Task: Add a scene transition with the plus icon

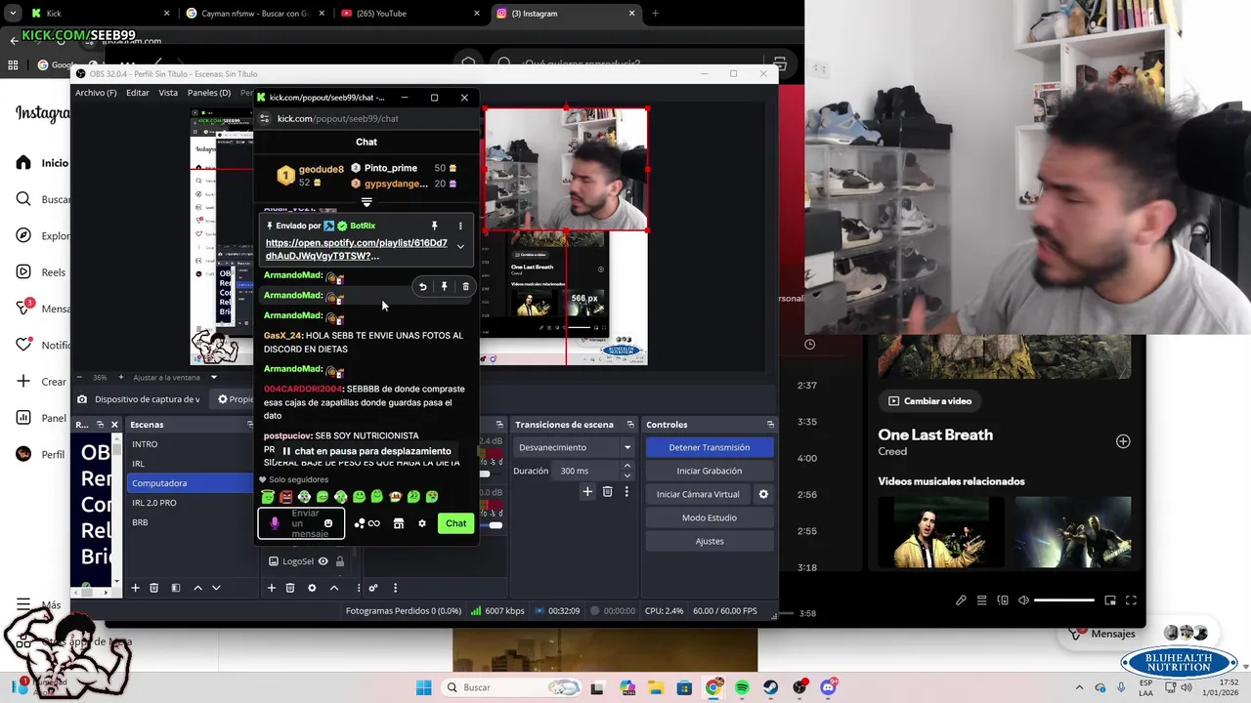Action: click(x=587, y=492)
